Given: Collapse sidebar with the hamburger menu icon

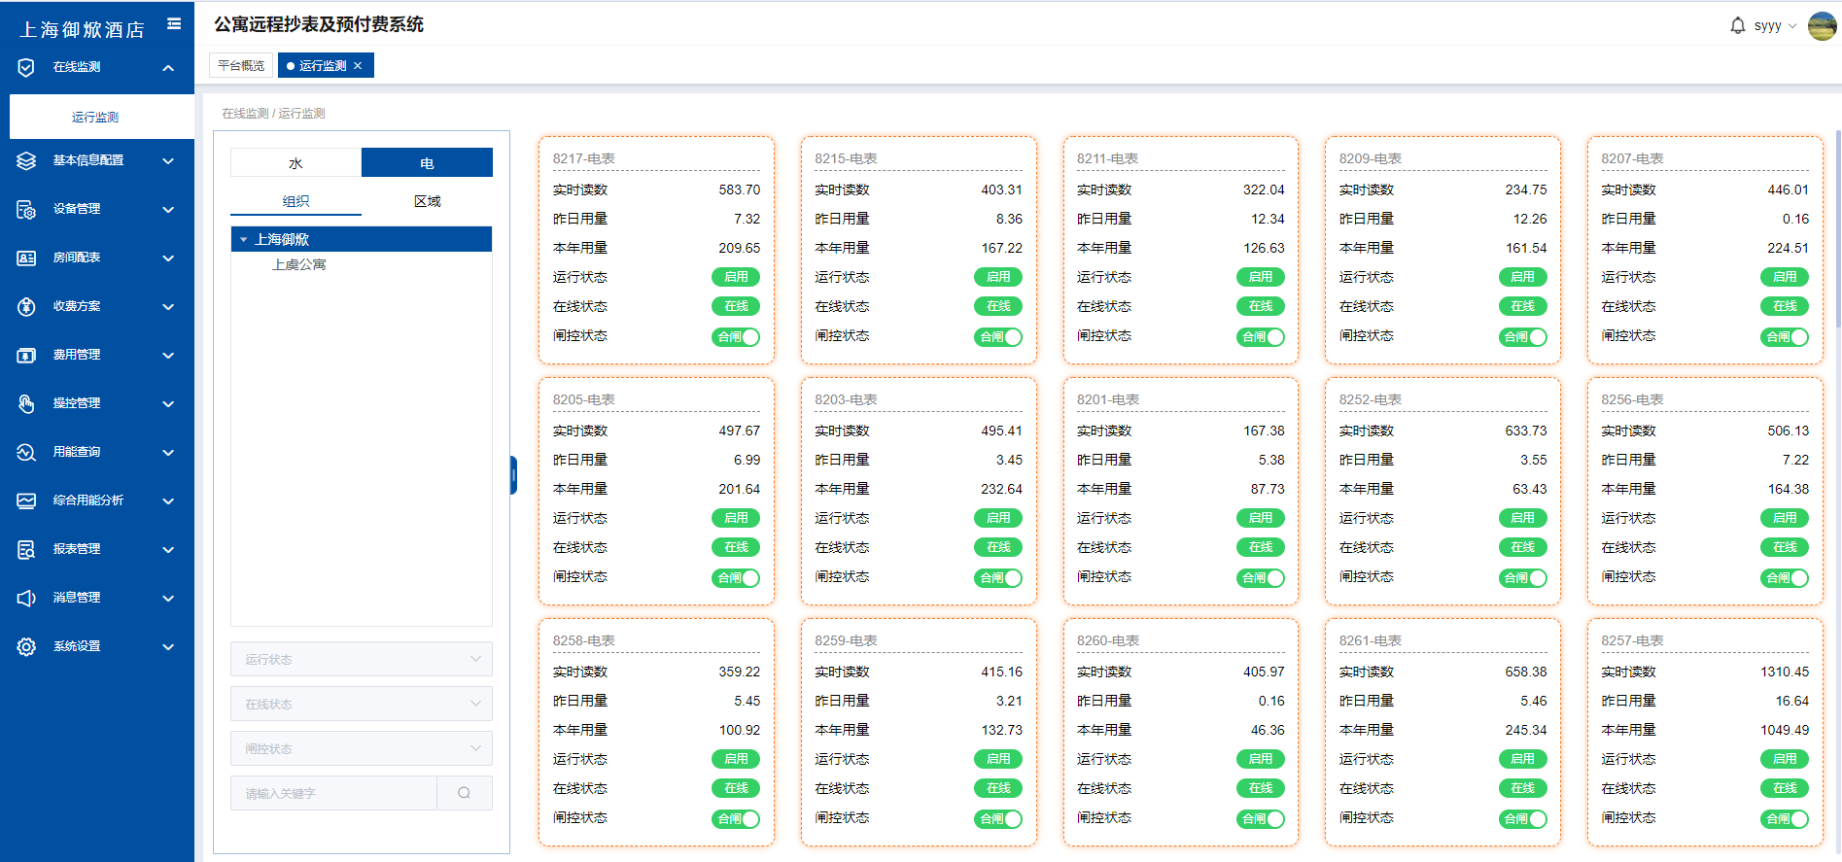Looking at the screenshot, I should coord(174,24).
